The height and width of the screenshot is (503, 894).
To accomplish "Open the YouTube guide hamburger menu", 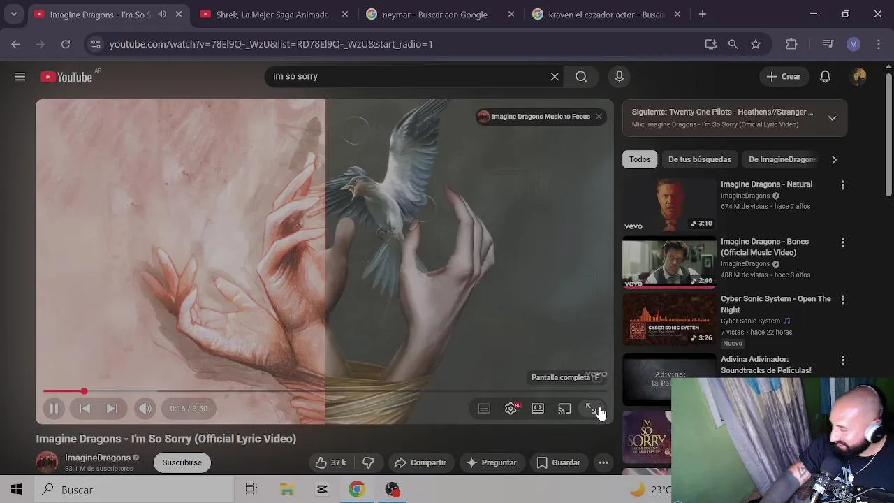I will (x=20, y=77).
